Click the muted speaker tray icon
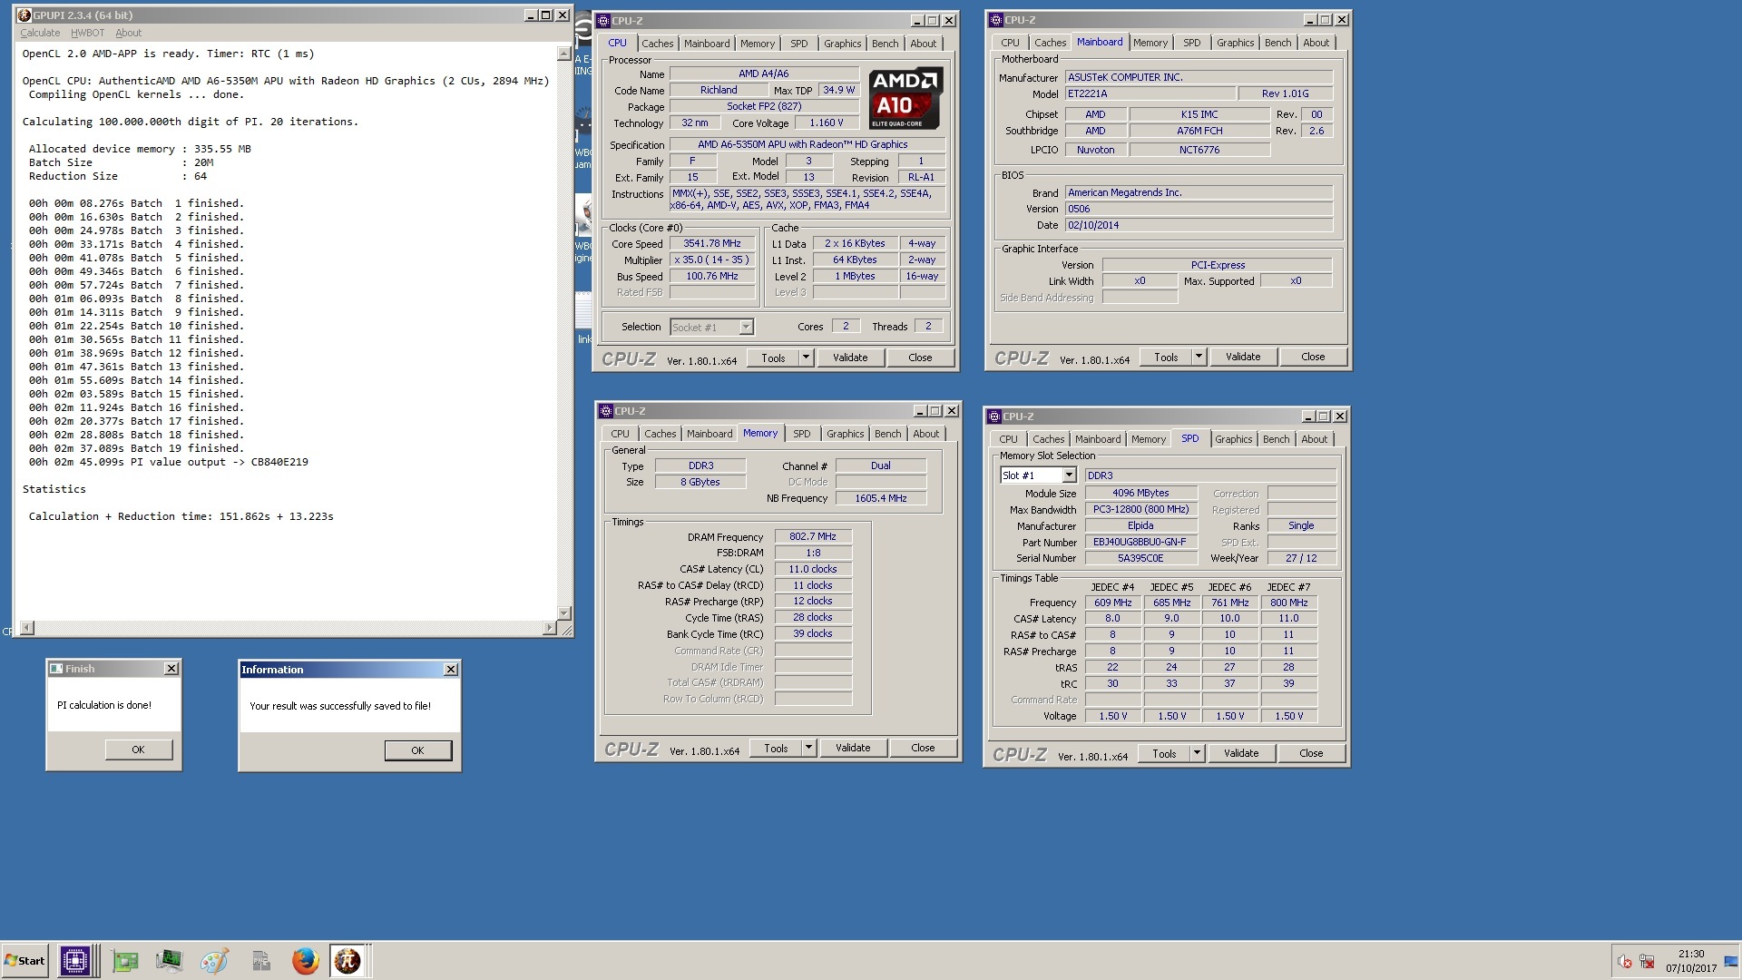Image resolution: width=1742 pixels, height=980 pixels. 1625,962
